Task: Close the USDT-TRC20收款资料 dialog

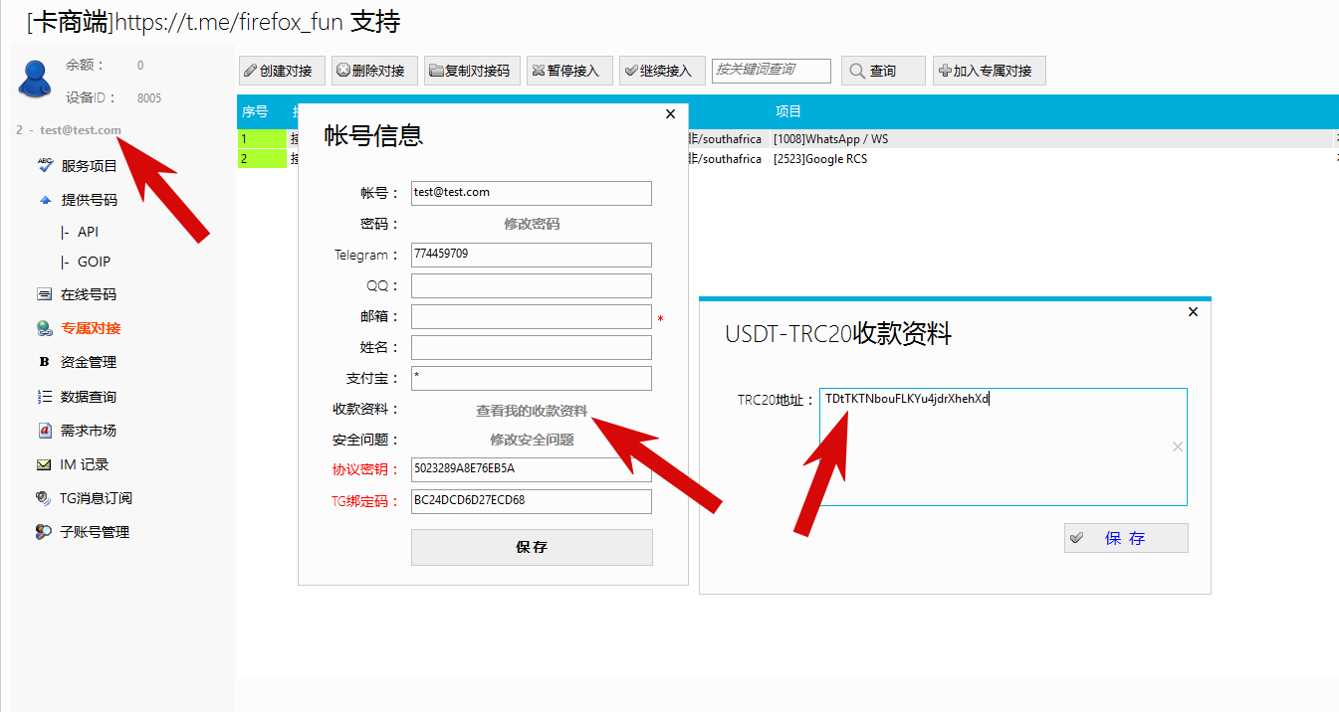Action: (1194, 312)
